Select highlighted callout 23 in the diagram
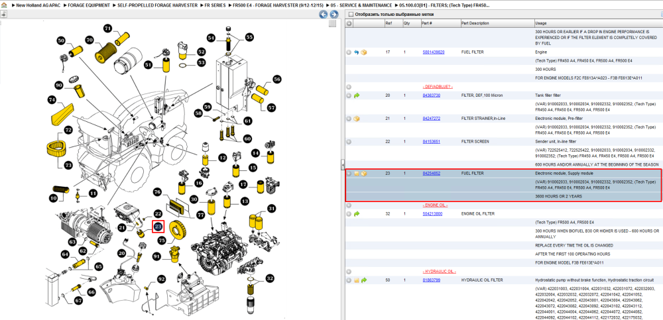This screenshot has width=663, height=320. tap(158, 227)
